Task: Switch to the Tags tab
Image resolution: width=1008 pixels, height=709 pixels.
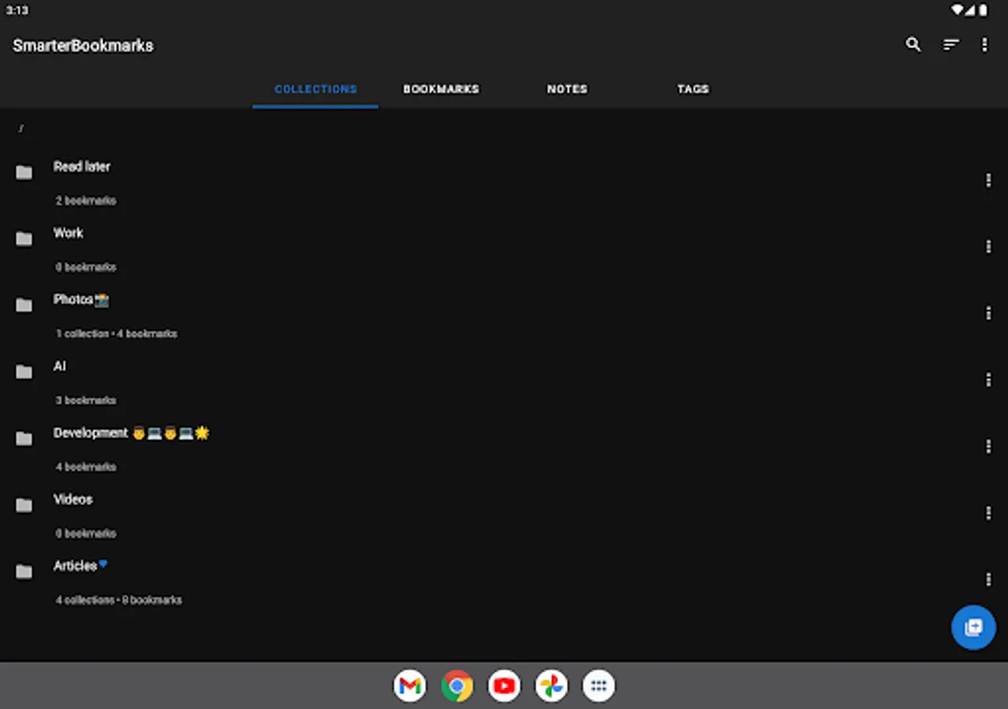Action: [692, 89]
